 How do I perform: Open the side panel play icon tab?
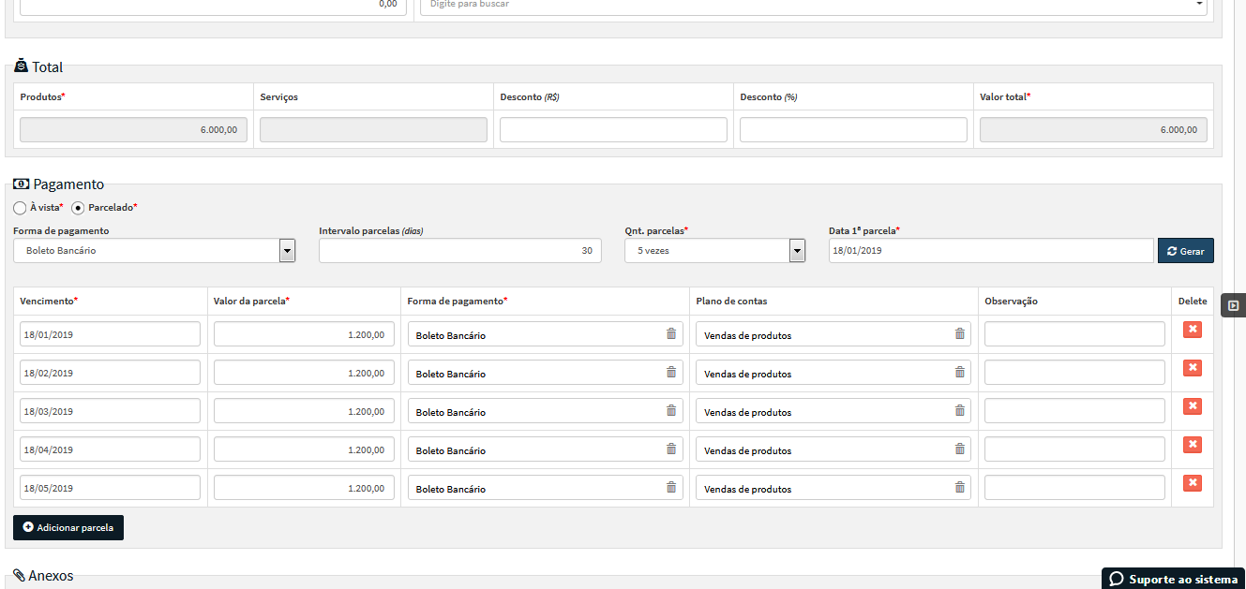click(x=1233, y=305)
